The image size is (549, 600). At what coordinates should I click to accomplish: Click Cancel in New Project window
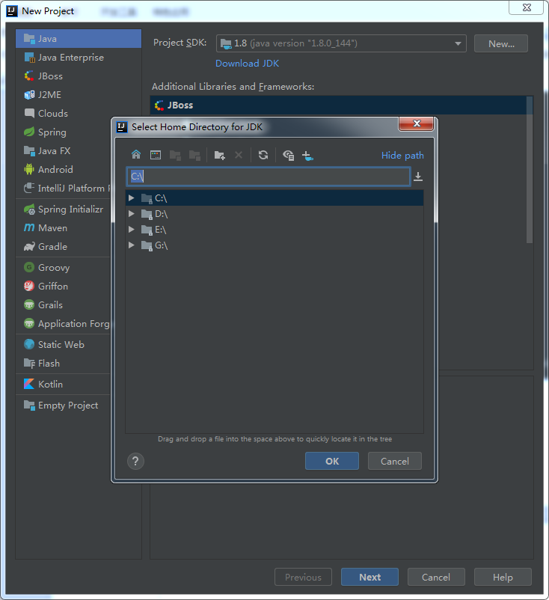pos(436,577)
